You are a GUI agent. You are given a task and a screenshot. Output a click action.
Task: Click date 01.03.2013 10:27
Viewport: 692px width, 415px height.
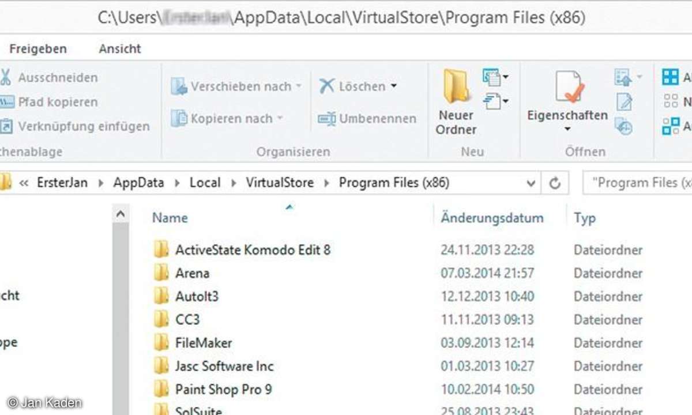(x=487, y=366)
